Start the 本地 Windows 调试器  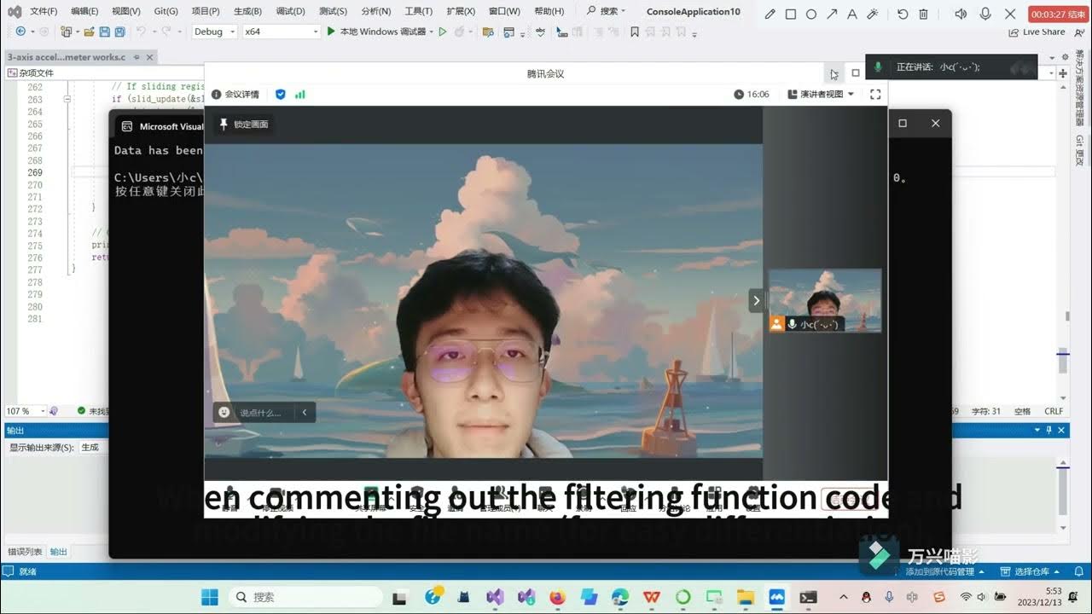pyautogui.click(x=376, y=32)
